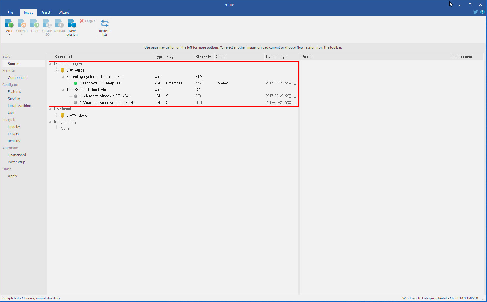The width and height of the screenshot is (487, 302).
Task: Select Source page in left navigation
Action: [23, 64]
